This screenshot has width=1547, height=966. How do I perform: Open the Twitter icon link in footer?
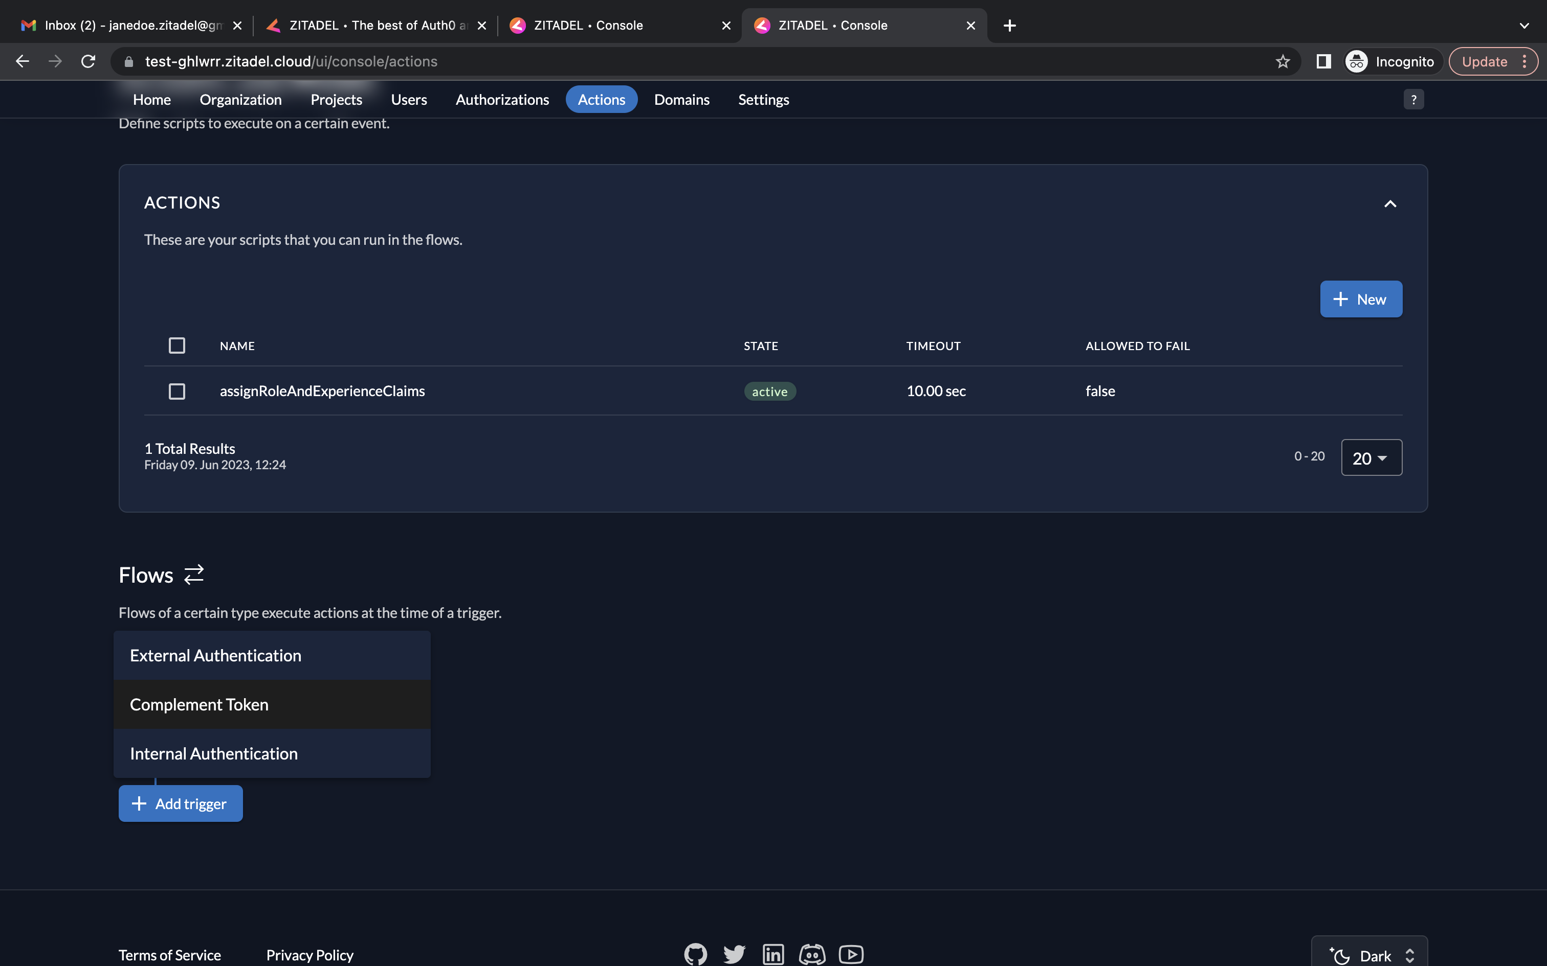[734, 954]
